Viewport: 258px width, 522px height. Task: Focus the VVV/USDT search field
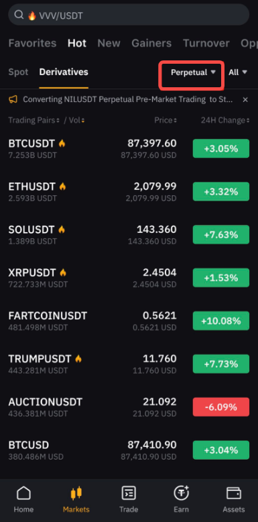[129, 15]
